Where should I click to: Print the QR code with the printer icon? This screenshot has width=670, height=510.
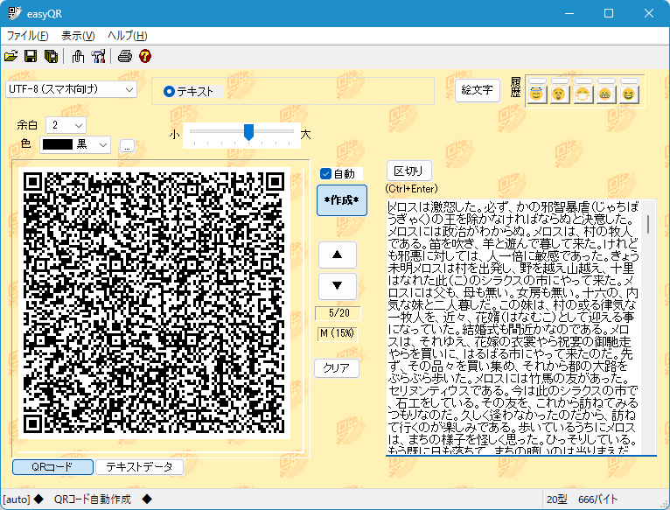tap(125, 56)
